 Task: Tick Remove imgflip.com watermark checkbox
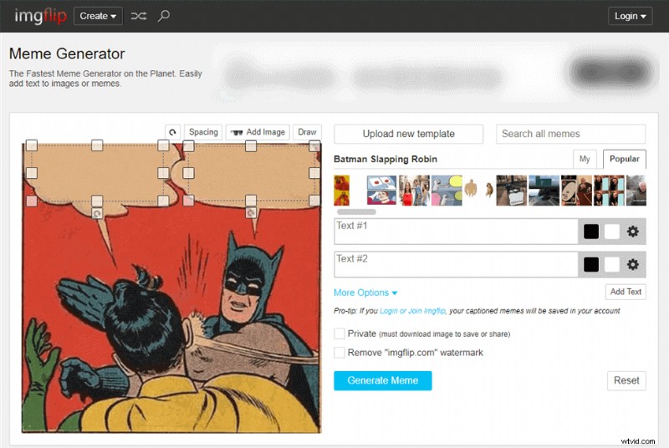click(x=340, y=353)
